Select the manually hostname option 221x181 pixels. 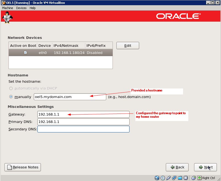11,97
